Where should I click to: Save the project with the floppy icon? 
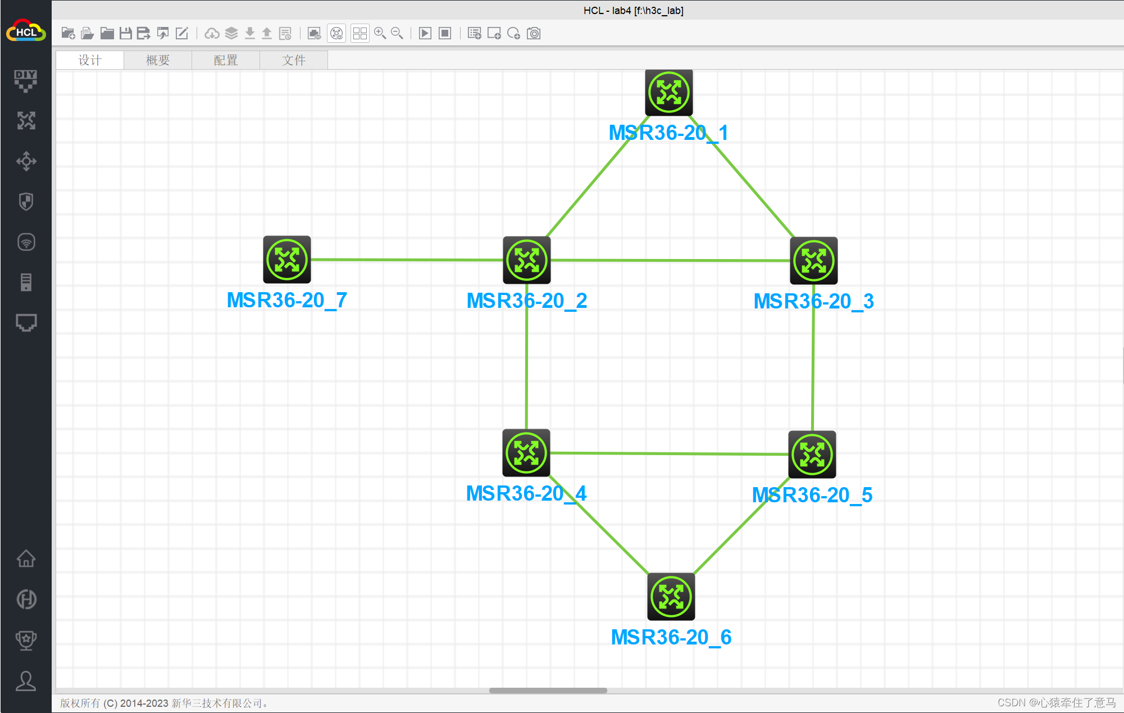[x=125, y=33]
